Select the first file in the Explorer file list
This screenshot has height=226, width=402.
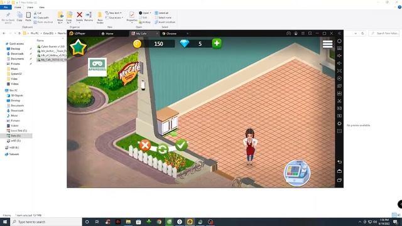52,46
